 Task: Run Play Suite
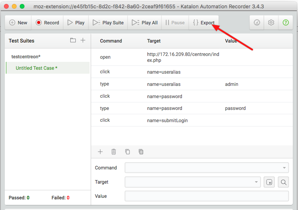[x=108, y=22]
